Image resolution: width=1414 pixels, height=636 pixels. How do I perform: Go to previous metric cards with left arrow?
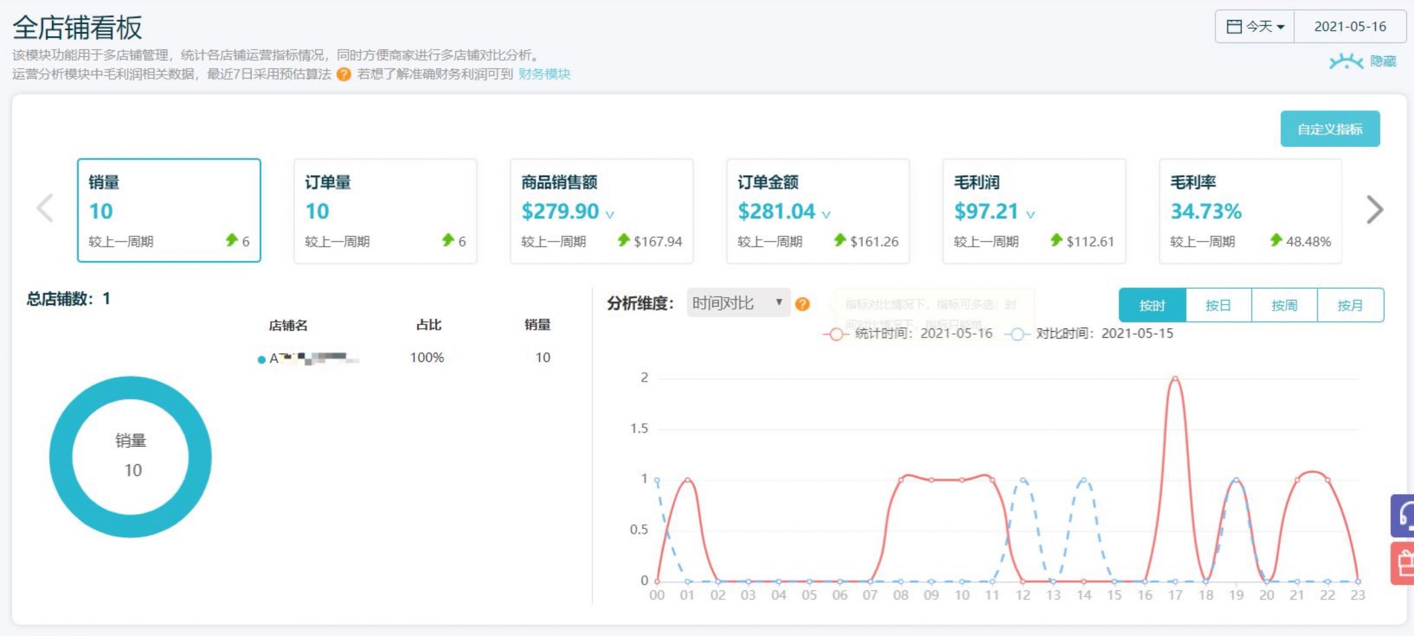click(x=45, y=209)
